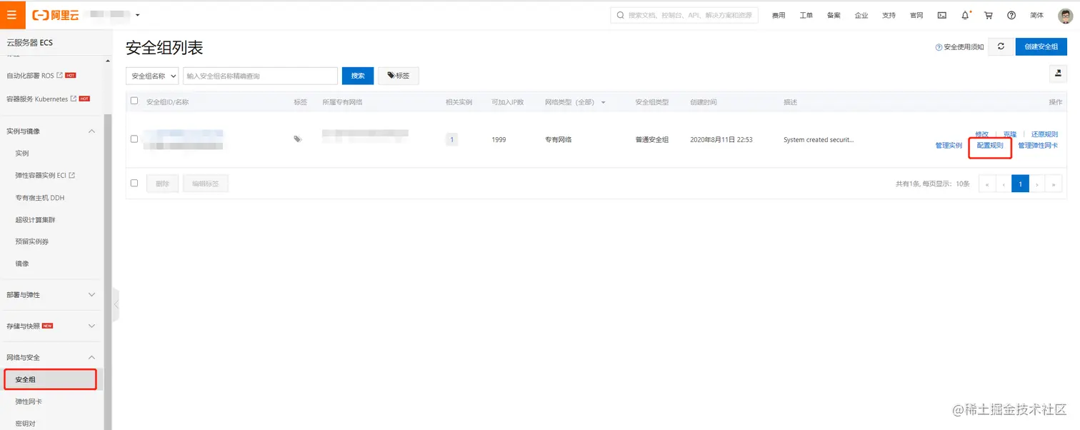1080x430 pixels.
Task: Check the security group row checkbox
Action: tap(134, 139)
